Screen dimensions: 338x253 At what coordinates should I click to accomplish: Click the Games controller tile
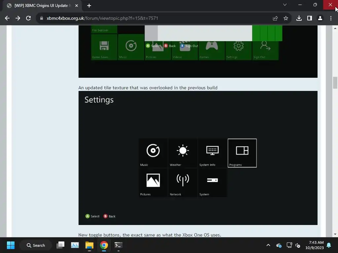tap(212, 50)
